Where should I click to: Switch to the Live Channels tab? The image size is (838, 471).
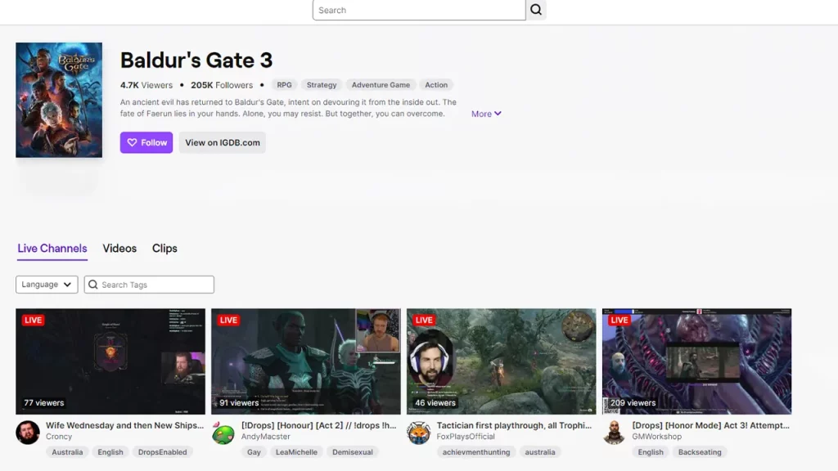point(52,249)
